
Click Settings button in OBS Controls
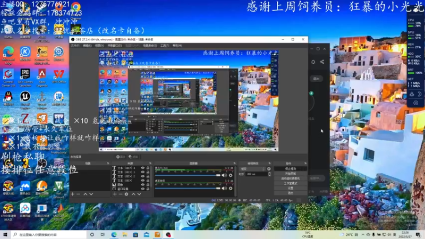point(290,188)
